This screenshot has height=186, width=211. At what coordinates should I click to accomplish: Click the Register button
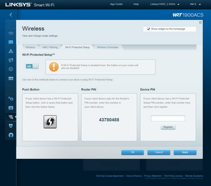coord(168,127)
